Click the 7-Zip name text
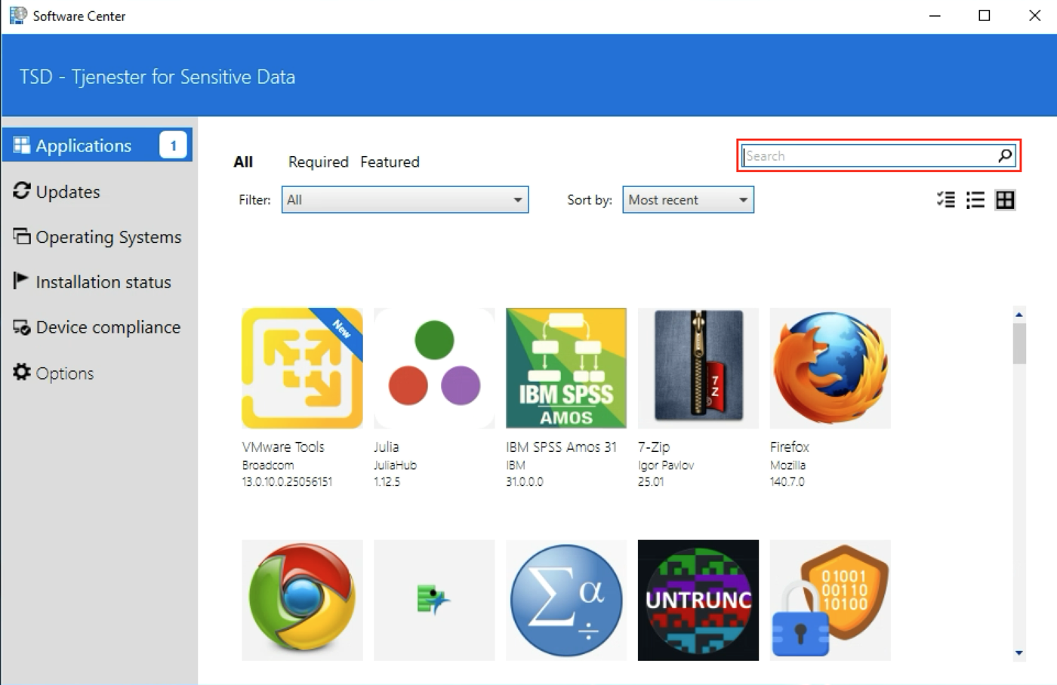This screenshot has height=685, width=1057. pos(654,447)
